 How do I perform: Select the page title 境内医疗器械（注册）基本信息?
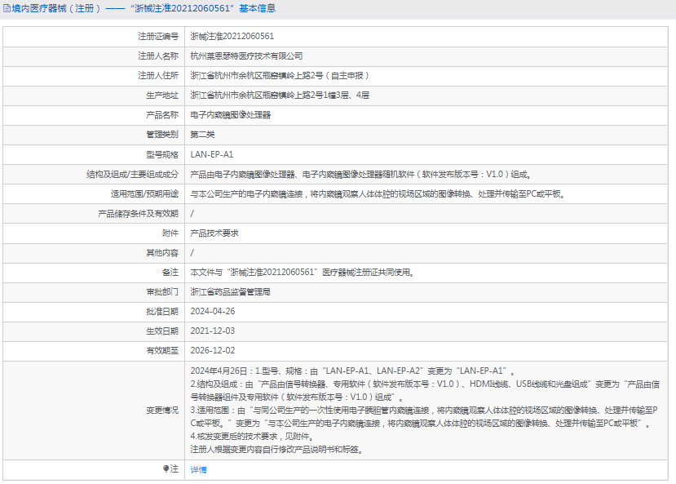144,8
